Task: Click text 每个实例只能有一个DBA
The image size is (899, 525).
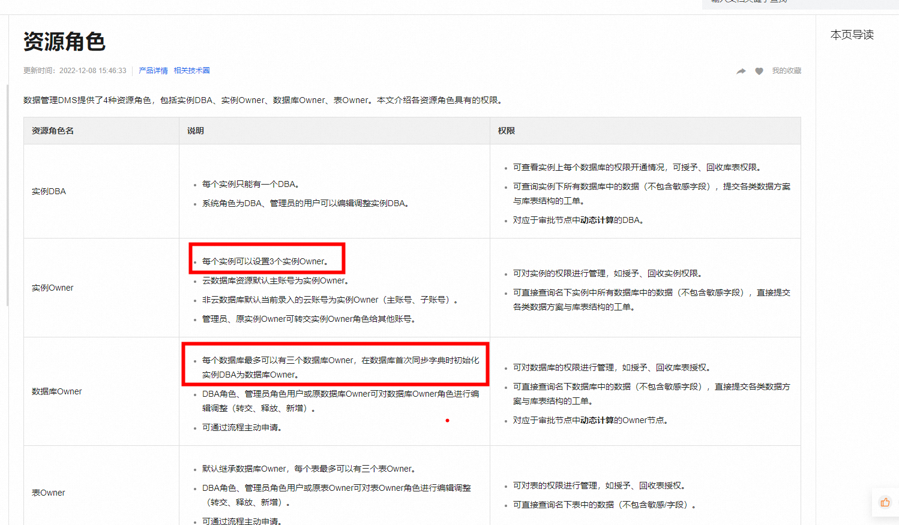Action: click(x=250, y=184)
